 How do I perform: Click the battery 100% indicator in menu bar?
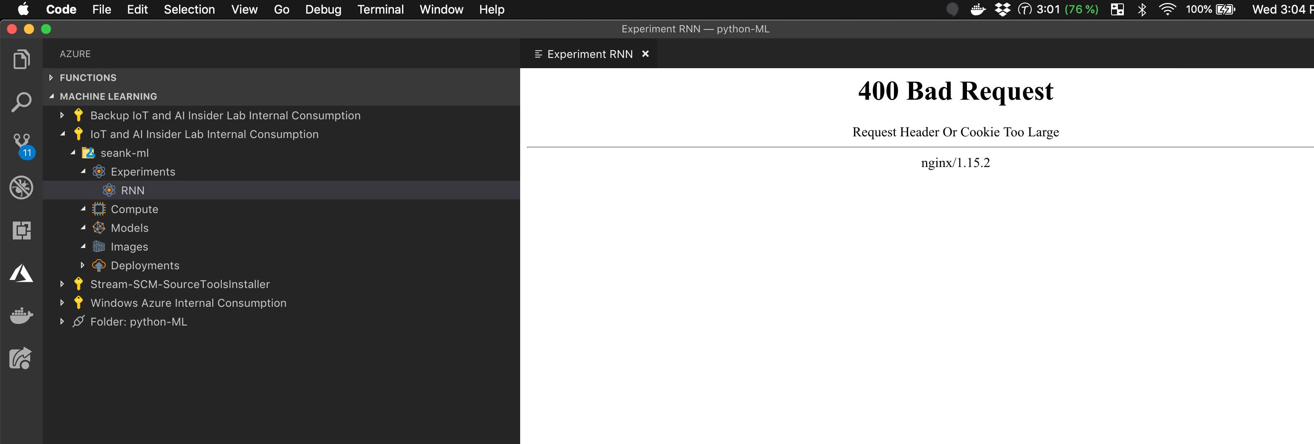[1210, 9]
